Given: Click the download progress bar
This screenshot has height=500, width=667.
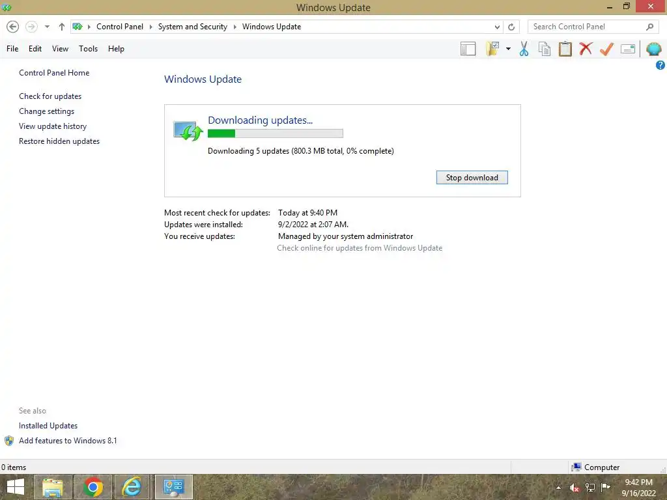Looking at the screenshot, I should coord(276,133).
